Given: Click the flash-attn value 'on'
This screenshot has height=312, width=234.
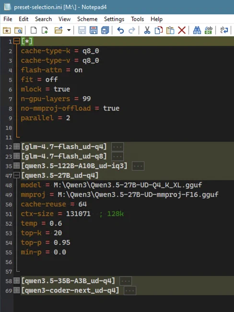Looking at the screenshot, I should (x=78, y=70).
